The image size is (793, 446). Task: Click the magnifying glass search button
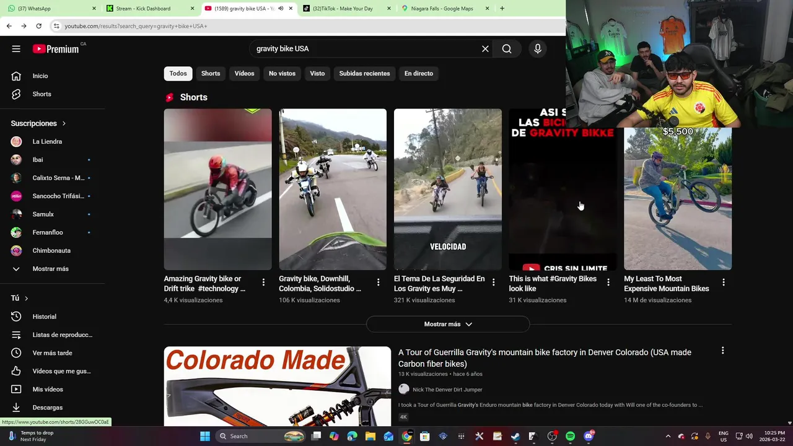point(507,49)
